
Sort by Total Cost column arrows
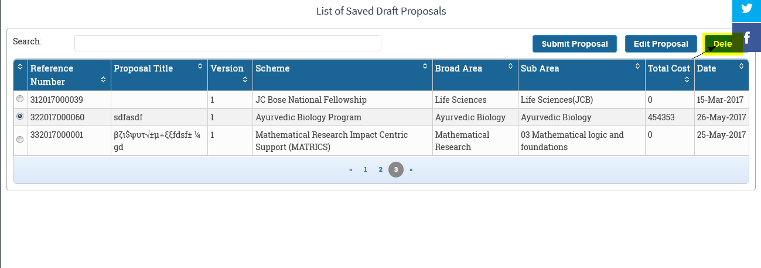point(687,79)
